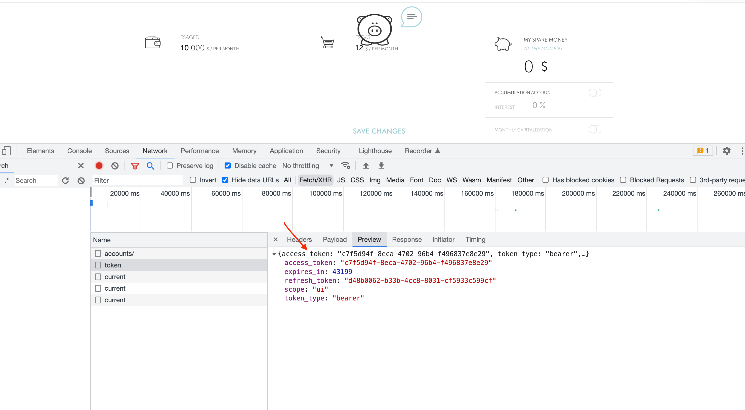Check the Invert filter checkbox
This screenshot has height=410, width=745.
(x=193, y=180)
